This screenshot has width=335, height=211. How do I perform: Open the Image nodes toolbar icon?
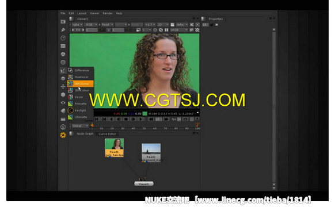[x=63, y=22]
